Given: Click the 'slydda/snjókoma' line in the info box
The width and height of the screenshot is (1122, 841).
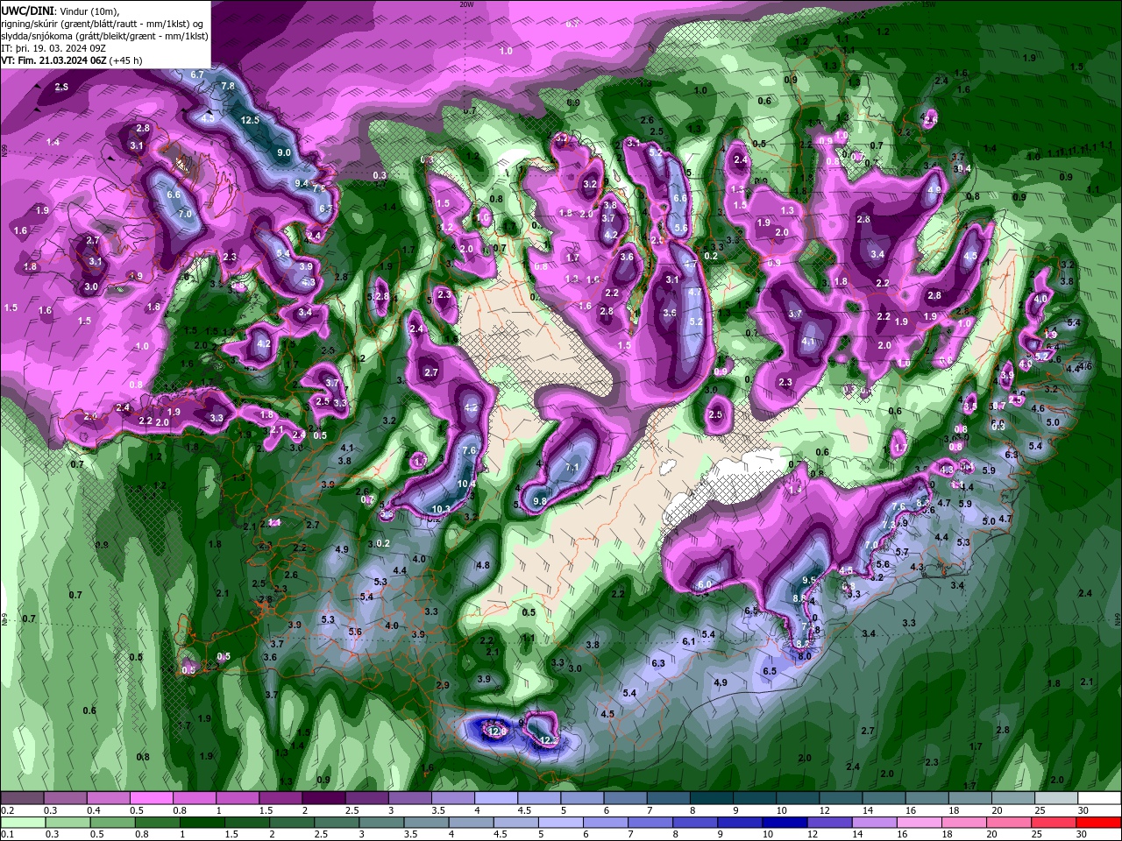Looking at the screenshot, I should (x=103, y=36).
